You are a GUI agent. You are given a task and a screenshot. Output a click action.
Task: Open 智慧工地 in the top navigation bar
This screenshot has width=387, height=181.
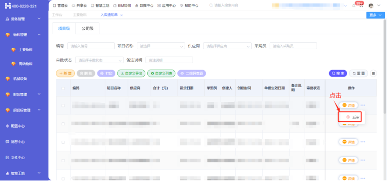[100, 5]
